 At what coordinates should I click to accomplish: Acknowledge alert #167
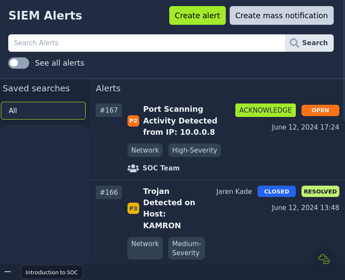[265, 110]
